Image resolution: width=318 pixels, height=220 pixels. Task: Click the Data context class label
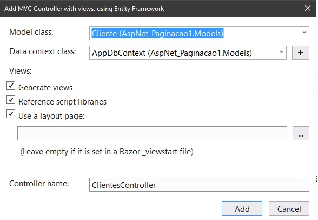pos(43,51)
